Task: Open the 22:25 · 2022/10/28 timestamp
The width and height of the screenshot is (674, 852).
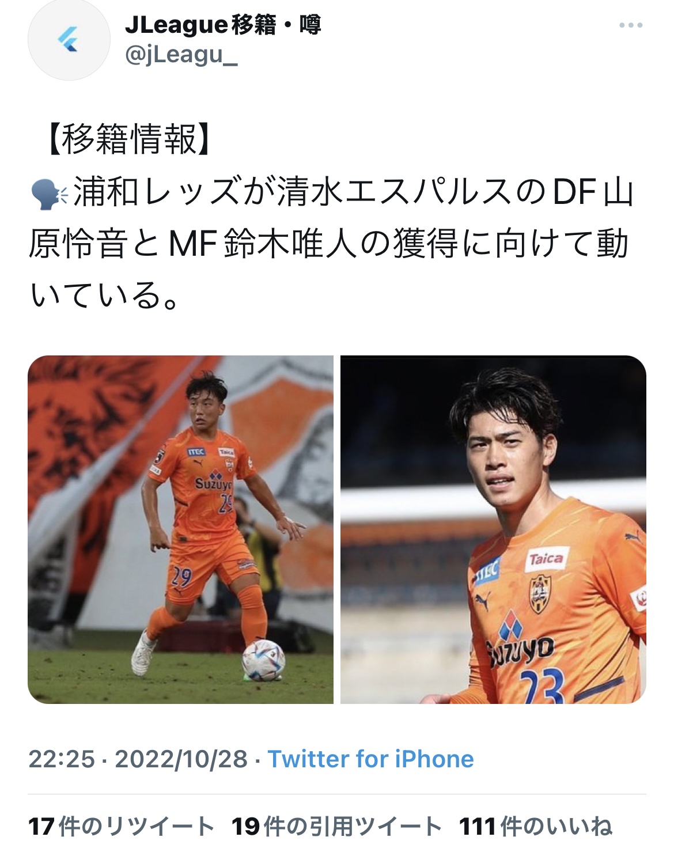Action: pos(138,759)
